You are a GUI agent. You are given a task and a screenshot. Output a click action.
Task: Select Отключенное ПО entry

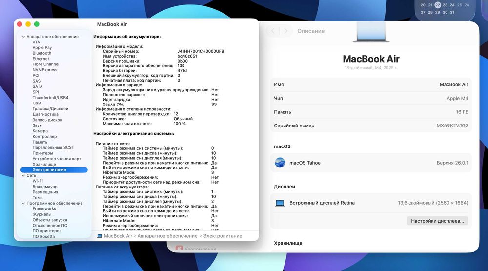point(50,226)
